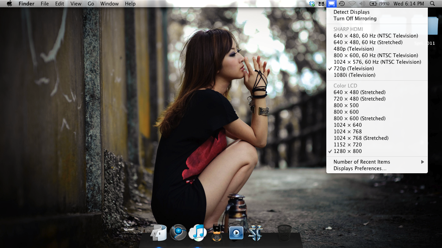Open the Trash in the Dock
This screenshot has width=442, height=248.
pyautogui.click(x=285, y=233)
